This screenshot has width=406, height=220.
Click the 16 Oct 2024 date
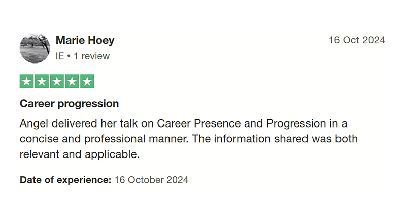[x=357, y=40]
